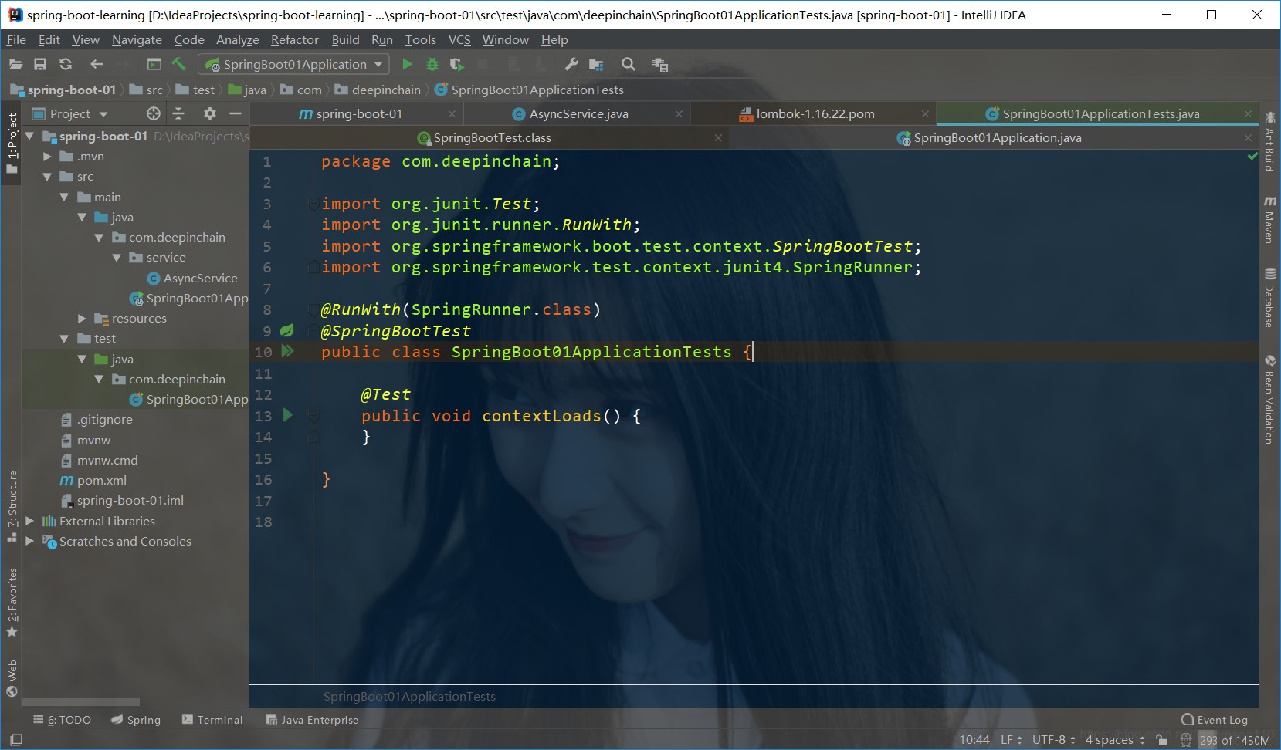
Task: Click the Locate/Scroll from Source target icon
Action: (154, 113)
